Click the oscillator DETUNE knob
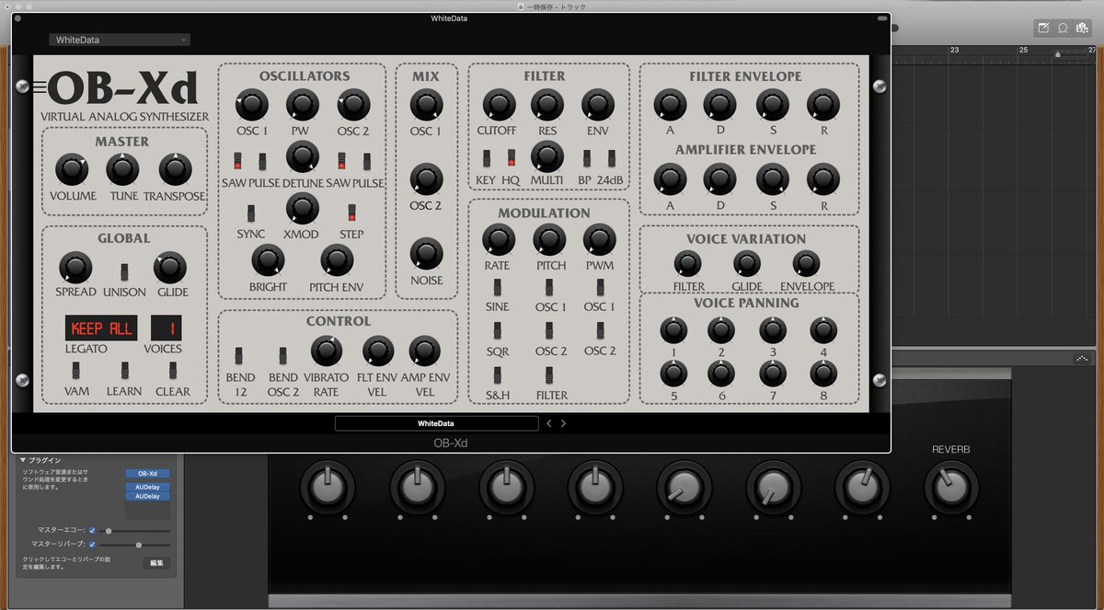The height and width of the screenshot is (610, 1104). pyautogui.click(x=302, y=157)
